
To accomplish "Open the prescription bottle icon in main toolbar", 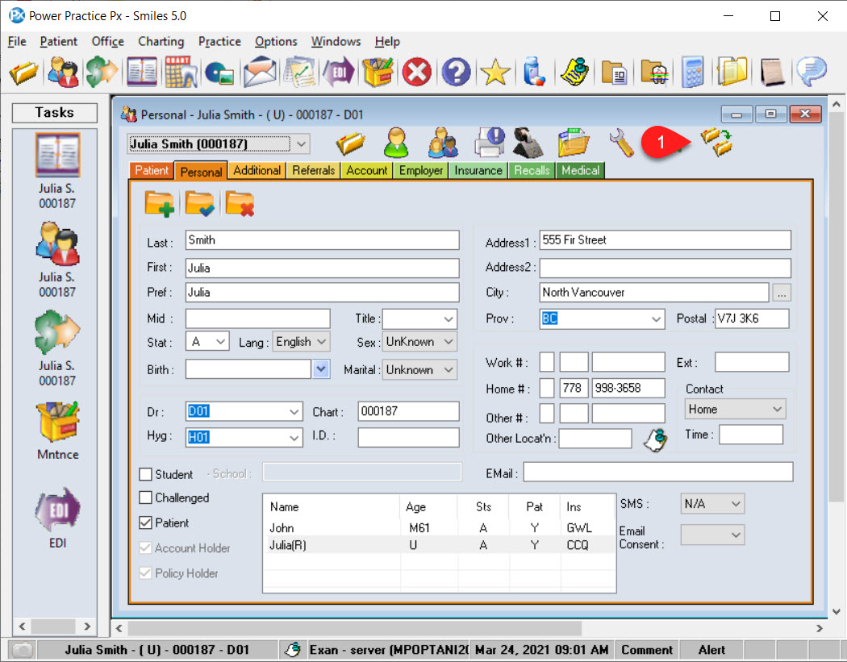I will (x=534, y=72).
